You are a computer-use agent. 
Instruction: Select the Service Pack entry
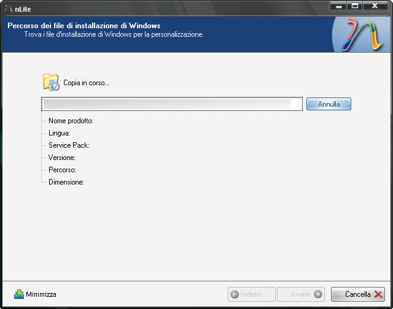69,145
